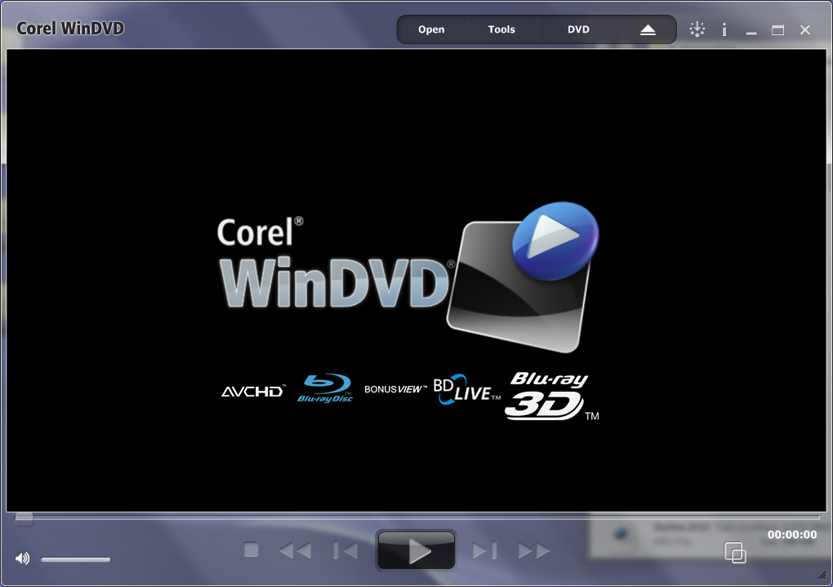Start playback with the Play button
Screen dimensions: 833x587
[416, 551]
